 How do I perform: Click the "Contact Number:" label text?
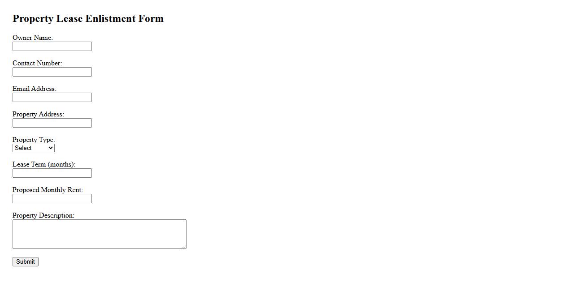(x=37, y=63)
